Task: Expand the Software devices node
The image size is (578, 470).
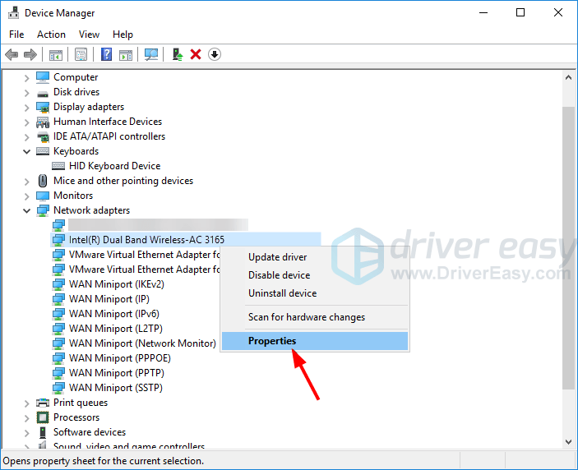Action: (x=26, y=433)
